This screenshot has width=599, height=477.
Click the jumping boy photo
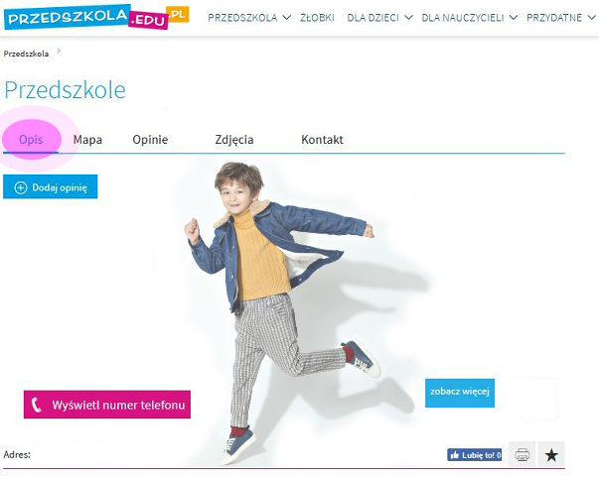[x=281, y=312]
